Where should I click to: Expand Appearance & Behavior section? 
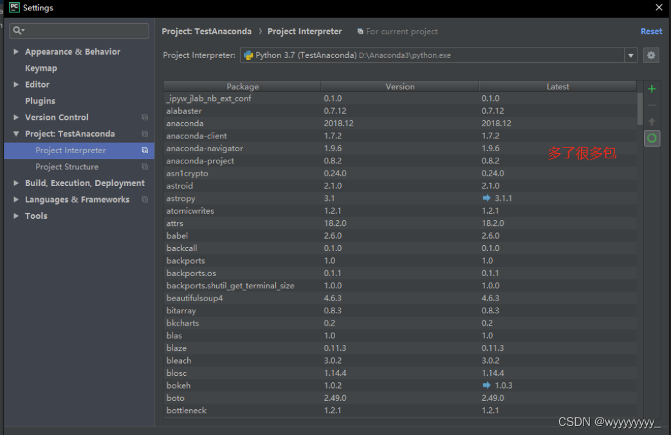coord(16,51)
